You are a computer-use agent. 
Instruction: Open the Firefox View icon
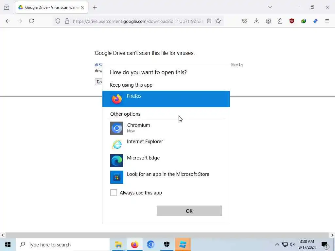[7, 7]
